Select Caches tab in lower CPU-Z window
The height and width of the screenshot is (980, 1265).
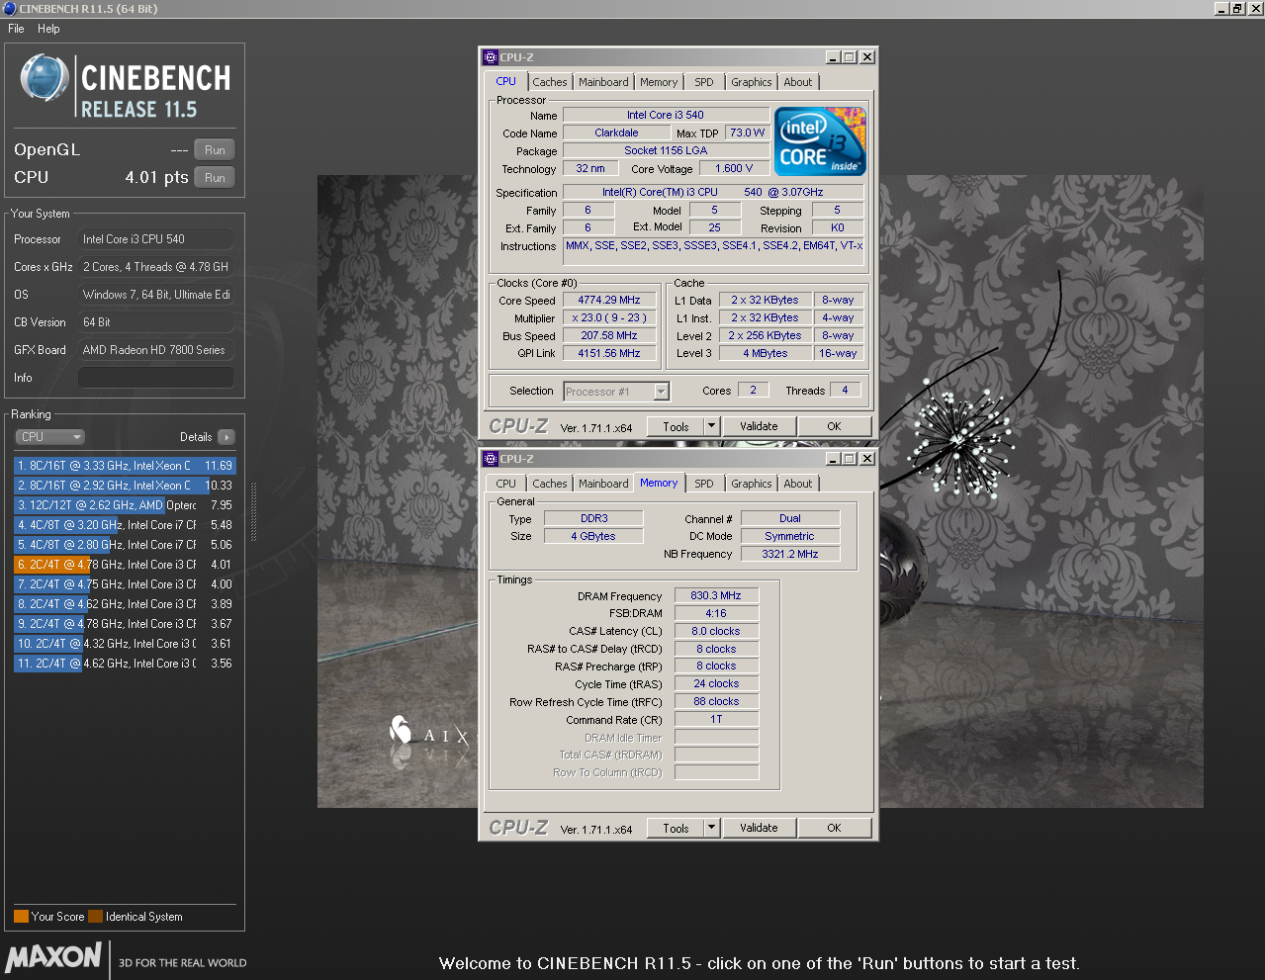[x=550, y=484]
